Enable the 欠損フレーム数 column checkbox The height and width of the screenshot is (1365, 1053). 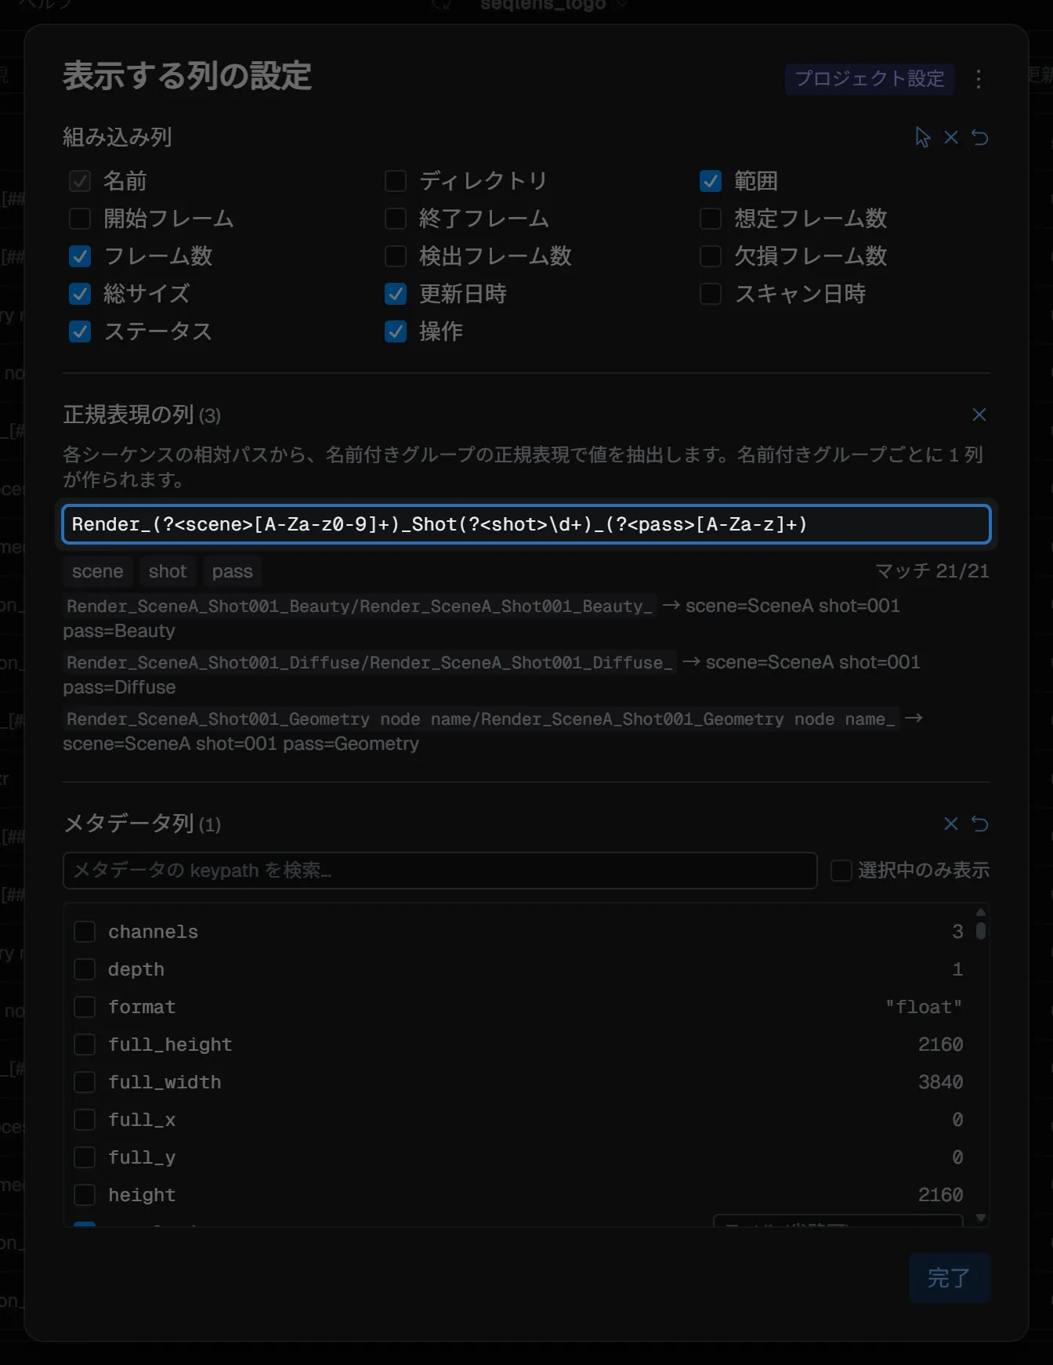711,256
